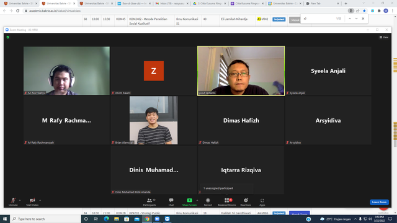
Task: Select Brian Alamsjah's video tile
Action: pos(154,120)
